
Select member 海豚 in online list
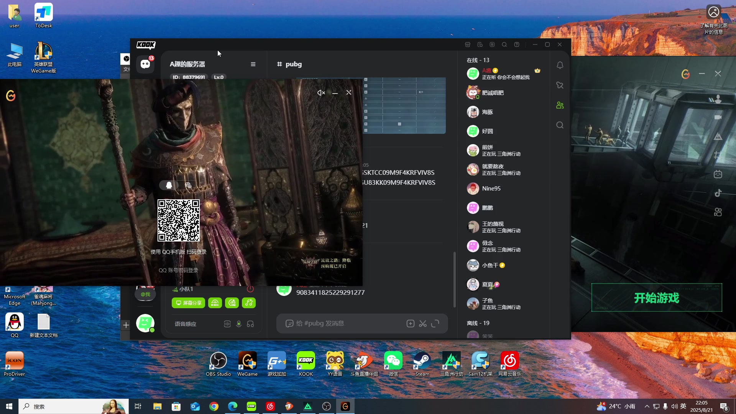504,112
